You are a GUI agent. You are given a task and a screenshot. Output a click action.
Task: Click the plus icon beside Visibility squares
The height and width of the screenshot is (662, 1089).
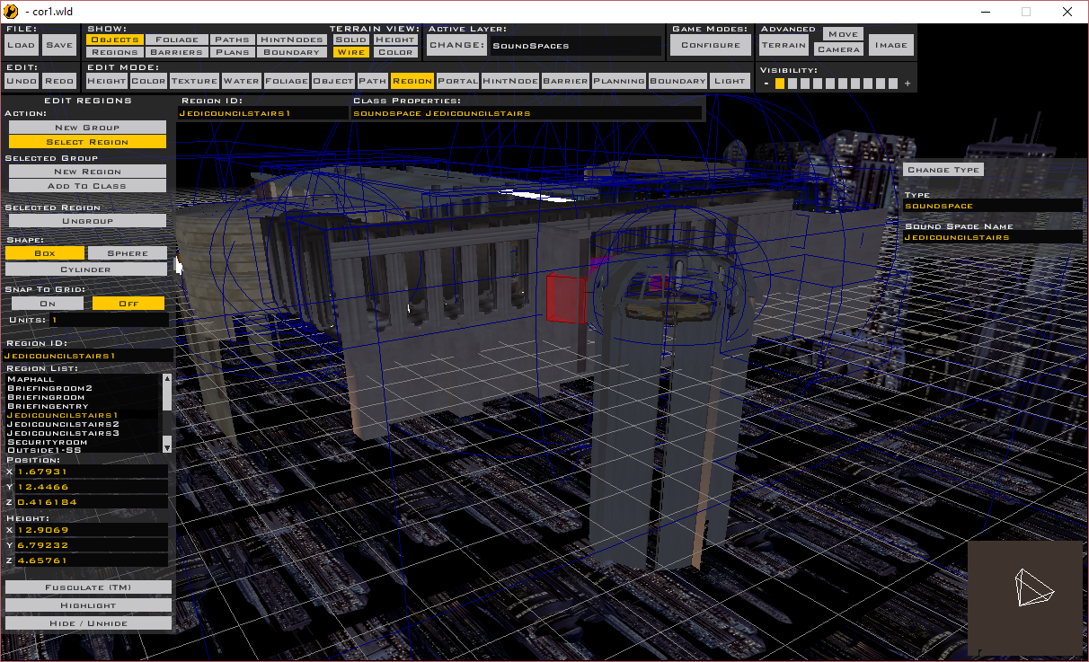907,84
